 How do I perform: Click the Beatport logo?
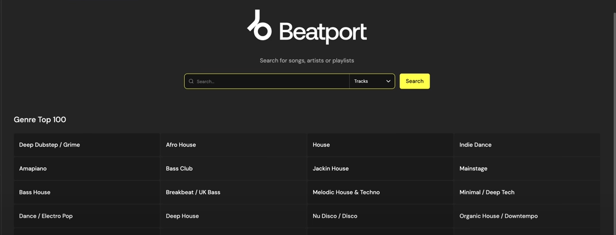[307, 28]
